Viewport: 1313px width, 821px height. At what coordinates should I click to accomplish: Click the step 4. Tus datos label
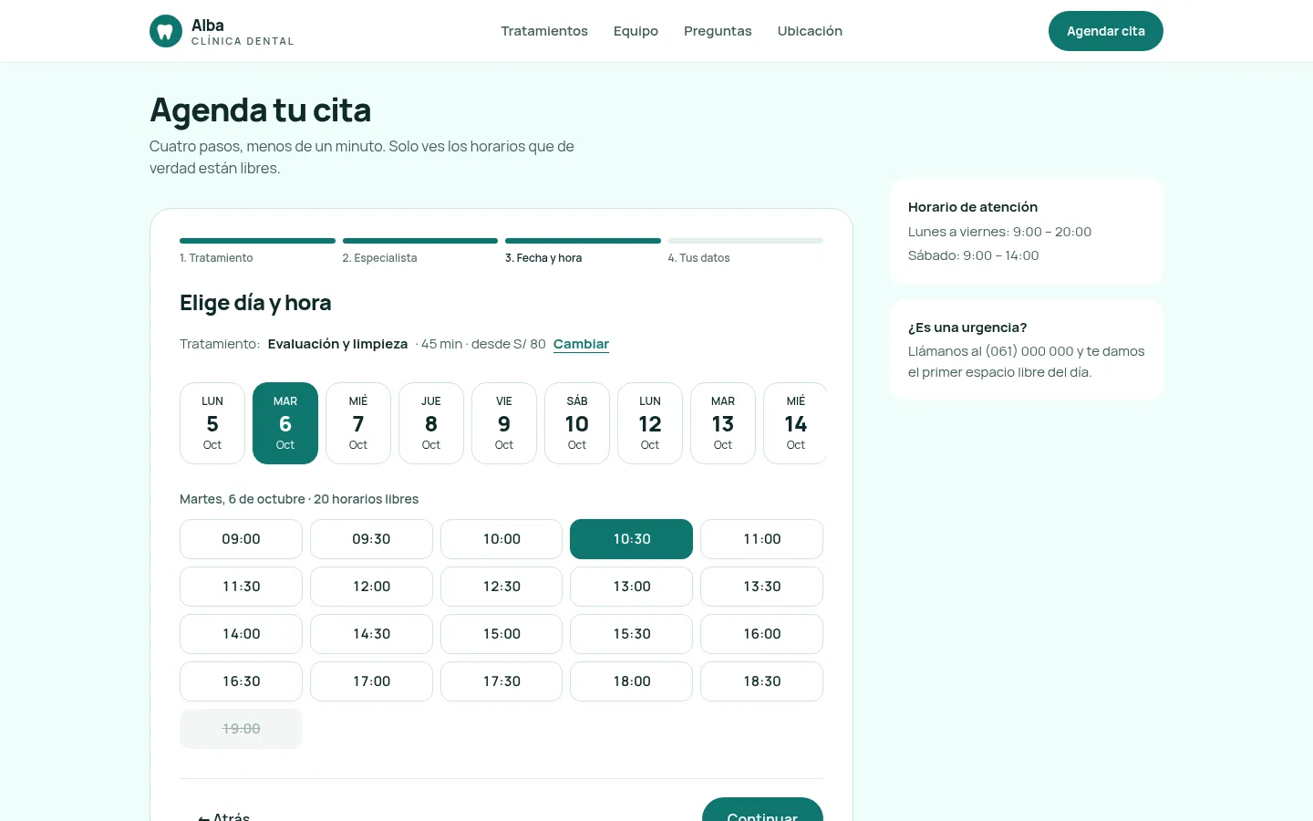698,258
